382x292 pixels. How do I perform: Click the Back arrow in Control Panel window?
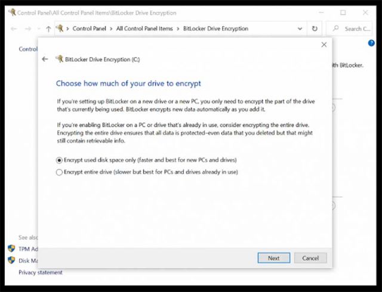[14, 29]
